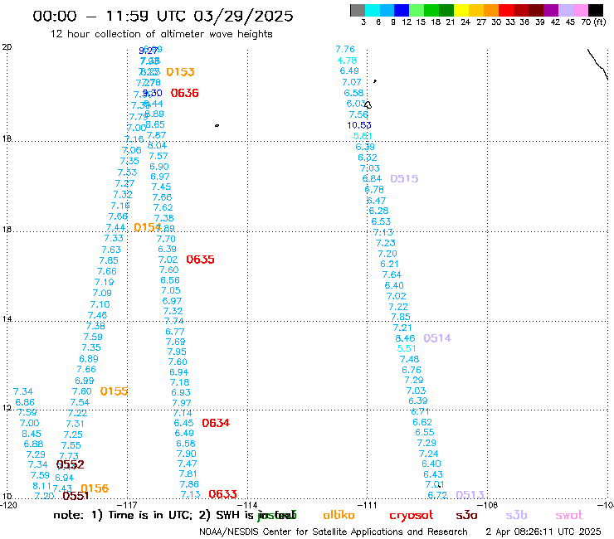This screenshot has width=614, height=539.
Task: Select the lavender 0514 s3b time label
Action: [437, 338]
